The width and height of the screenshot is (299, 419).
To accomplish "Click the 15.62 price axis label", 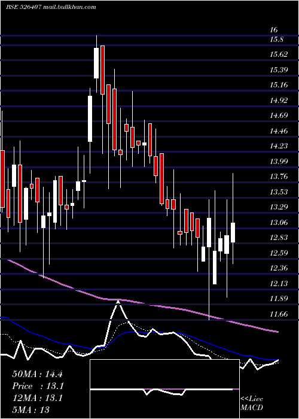I will (279, 54).
